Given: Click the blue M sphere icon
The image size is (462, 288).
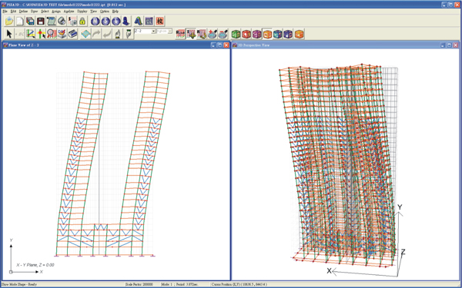Looking at the screenshot, I should click(x=95, y=22).
